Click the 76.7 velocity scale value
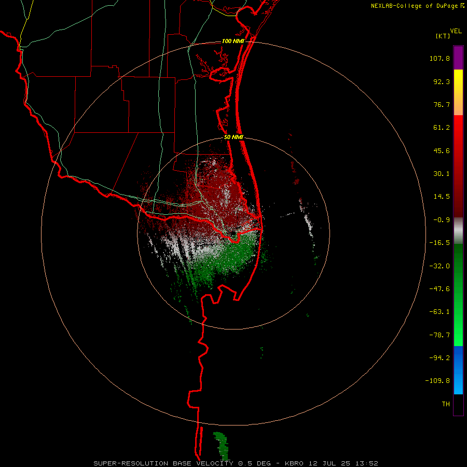 point(442,104)
